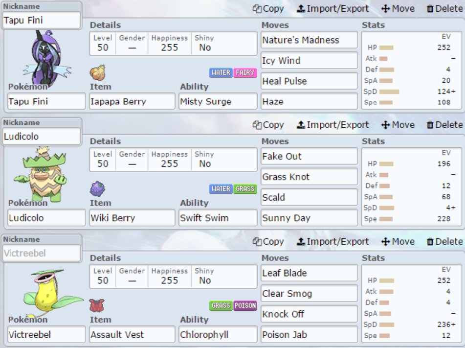Copy the Tapu Fini set

pyautogui.click(x=268, y=9)
